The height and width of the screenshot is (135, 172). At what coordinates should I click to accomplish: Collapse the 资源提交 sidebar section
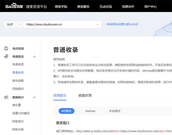[34, 57]
